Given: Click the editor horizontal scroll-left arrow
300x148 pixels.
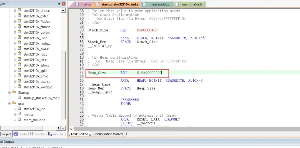Looking at the screenshot, I should (x=71, y=129).
